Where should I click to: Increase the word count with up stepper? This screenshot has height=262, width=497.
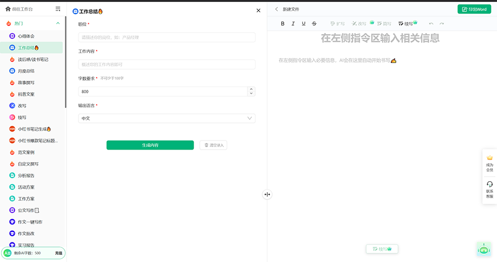[x=252, y=89]
